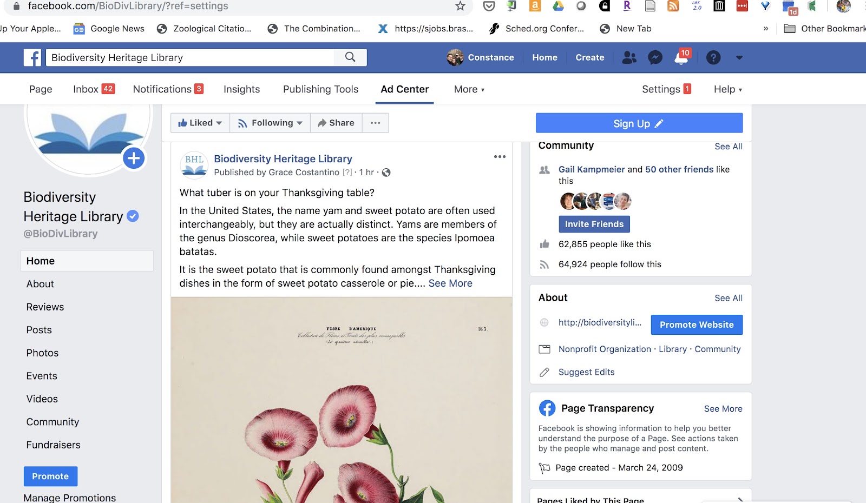Viewport: 866px width, 503px height.
Task: Select About in the left sidebar
Action: click(40, 284)
